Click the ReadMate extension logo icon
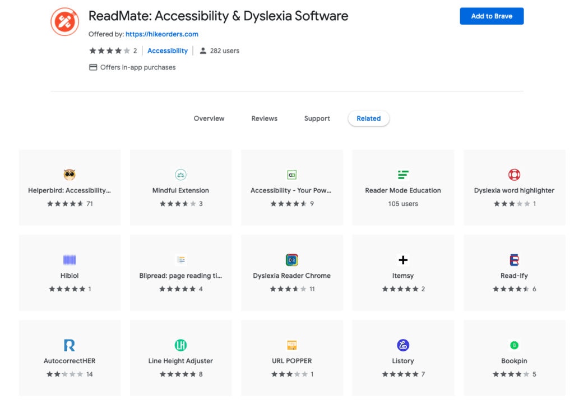Screen dimensions: 574x403 pos(64,21)
